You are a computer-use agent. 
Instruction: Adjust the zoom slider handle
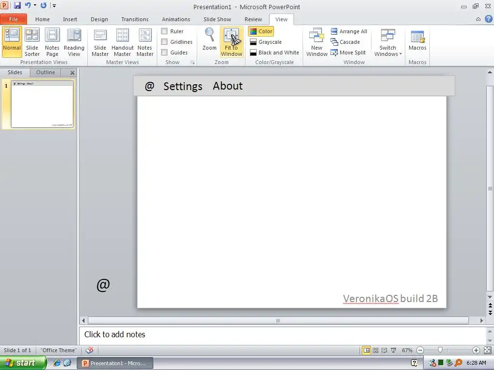point(440,350)
